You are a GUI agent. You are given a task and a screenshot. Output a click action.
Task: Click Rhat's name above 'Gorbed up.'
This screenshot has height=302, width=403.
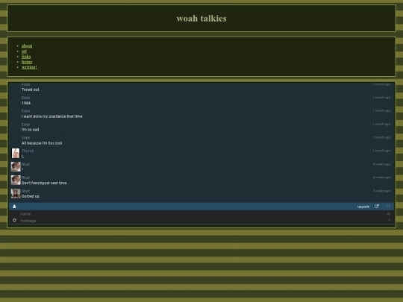pyautogui.click(x=25, y=191)
